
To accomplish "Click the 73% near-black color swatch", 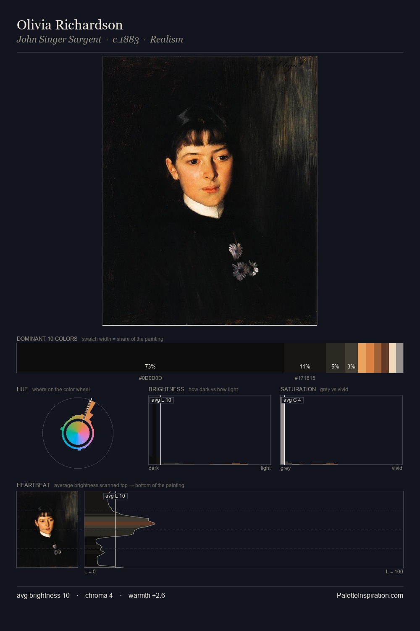I will (150, 358).
